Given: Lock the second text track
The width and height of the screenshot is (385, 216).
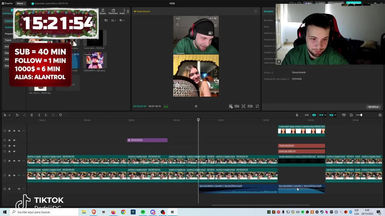Looking at the screenshot, I should [9, 151].
